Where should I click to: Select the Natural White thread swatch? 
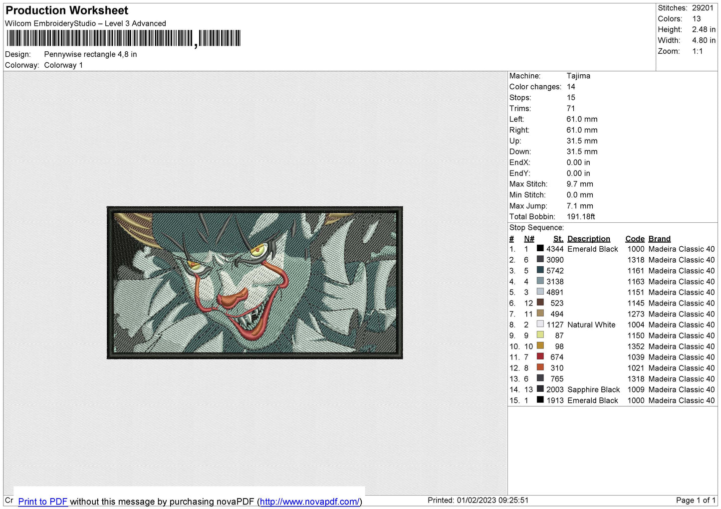click(x=540, y=324)
